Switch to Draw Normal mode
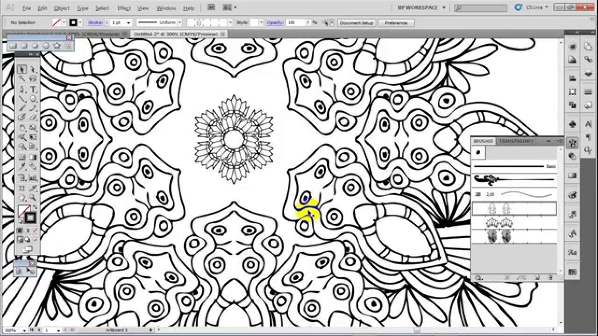Image resolution: width=598 pixels, height=336 pixels. [x=20, y=240]
